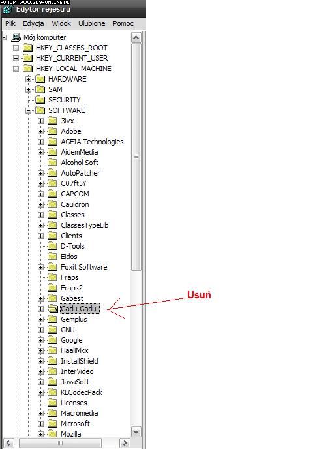
Task: Collapse the HKEY_LOCAL_MACHINE branch
Action: click(16, 69)
